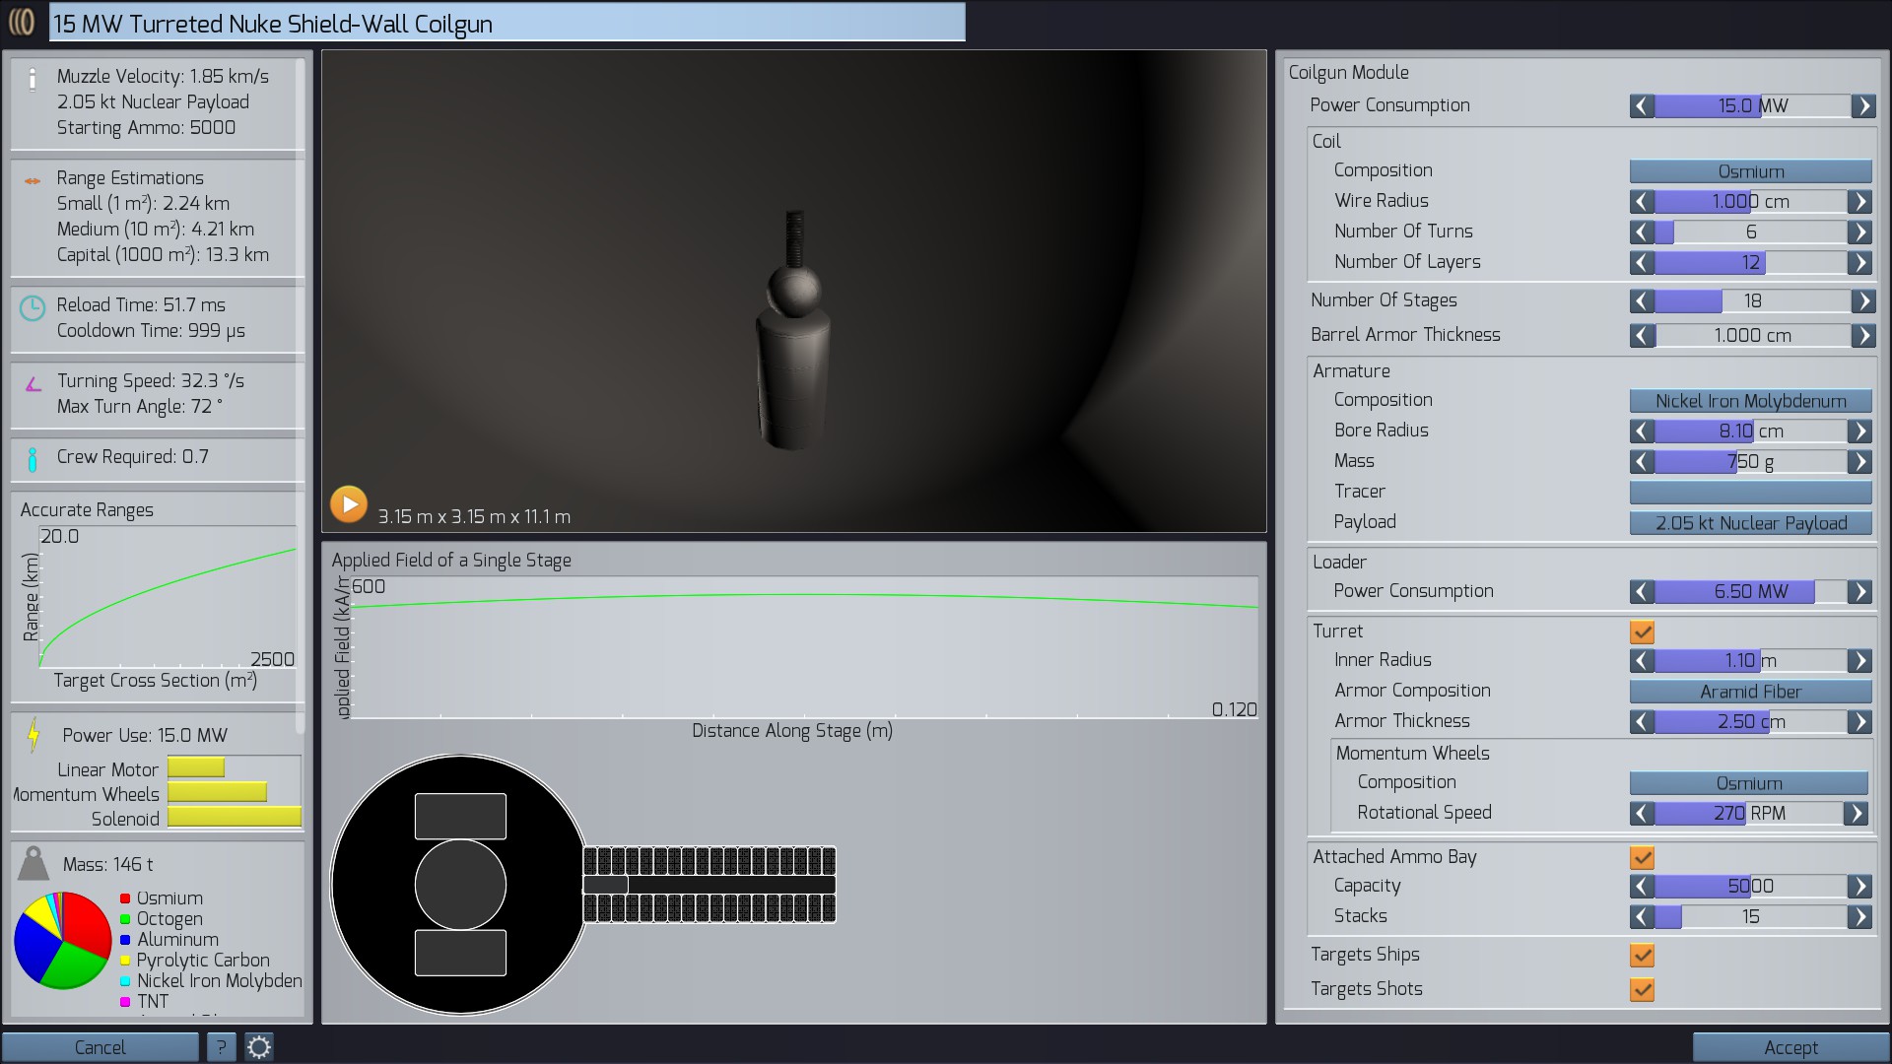This screenshot has height=1064, width=1892.
Task: Increase armature Mass value
Action: (x=1859, y=461)
